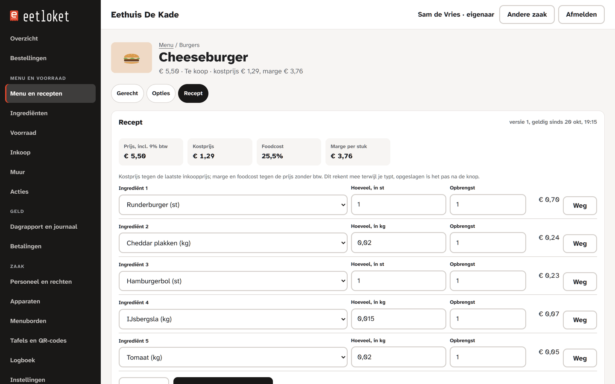Click the Tomaat Opbrengst field
Viewport: 615px width, 384px height.
point(488,357)
